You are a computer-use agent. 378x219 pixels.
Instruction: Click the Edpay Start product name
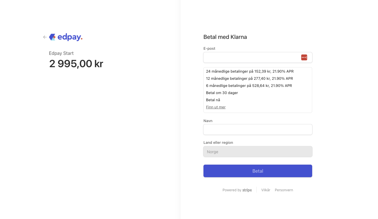61,53
